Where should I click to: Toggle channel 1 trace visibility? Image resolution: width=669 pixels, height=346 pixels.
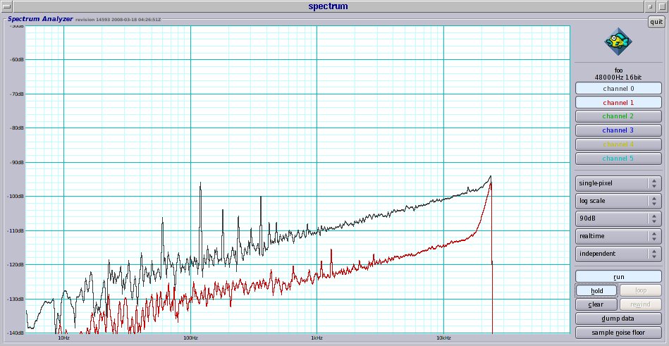tap(618, 102)
